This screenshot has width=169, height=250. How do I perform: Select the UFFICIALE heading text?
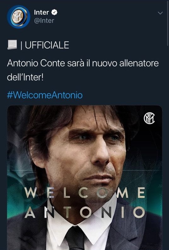47,45
